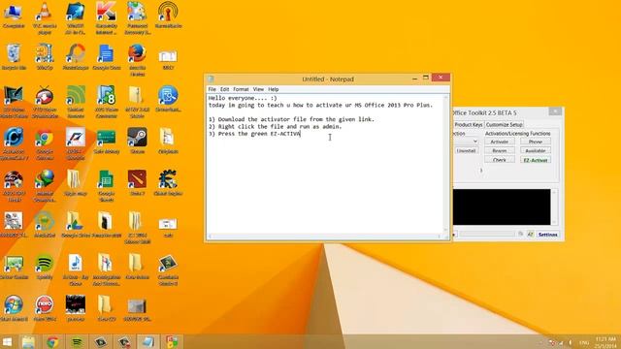
Task: Switch to Spotify on the taskbar
Action: click(77, 342)
